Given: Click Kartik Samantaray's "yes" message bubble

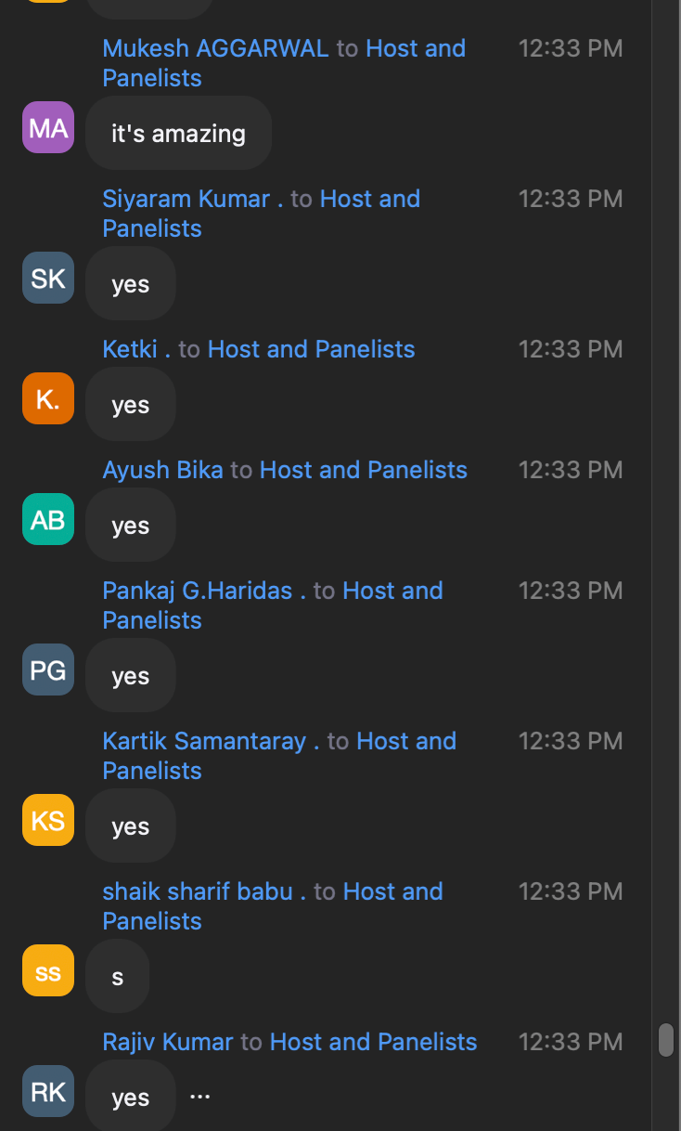Looking at the screenshot, I should pyautogui.click(x=130, y=825).
